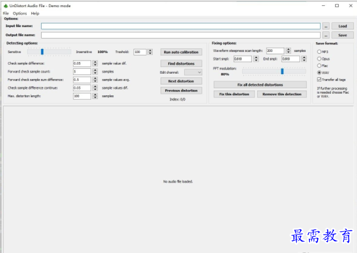Adjust the End smpl spinner
Image resolution: width=357 pixels, height=253 pixels.
(304, 59)
